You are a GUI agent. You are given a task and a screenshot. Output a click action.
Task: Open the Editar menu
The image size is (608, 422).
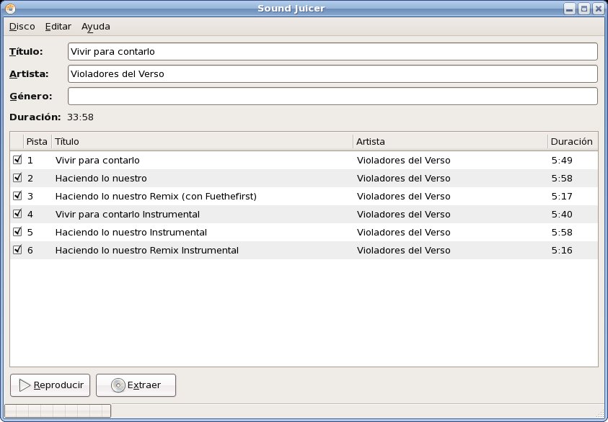(58, 27)
